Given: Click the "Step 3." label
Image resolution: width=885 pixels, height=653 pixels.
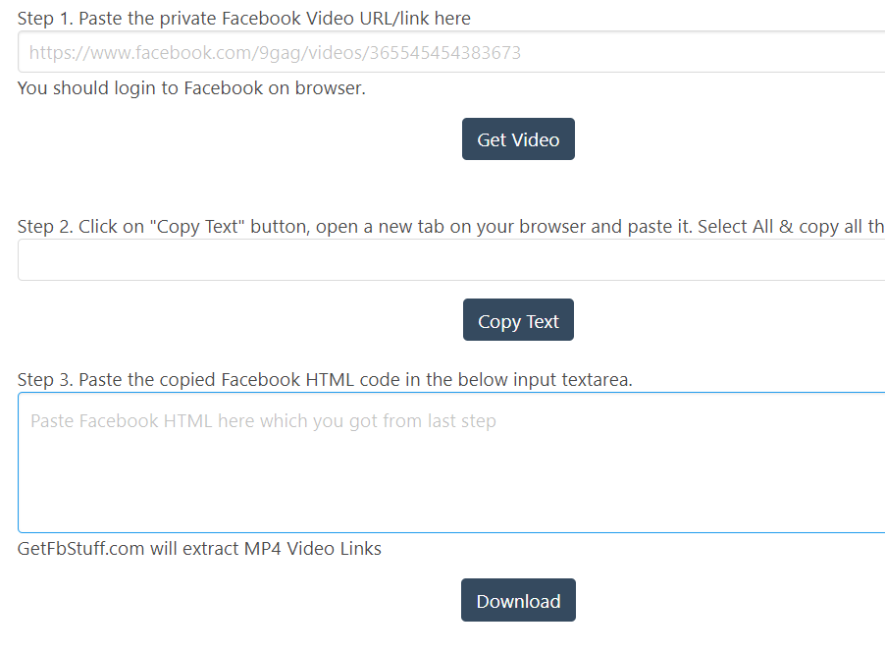Looking at the screenshot, I should point(45,380).
